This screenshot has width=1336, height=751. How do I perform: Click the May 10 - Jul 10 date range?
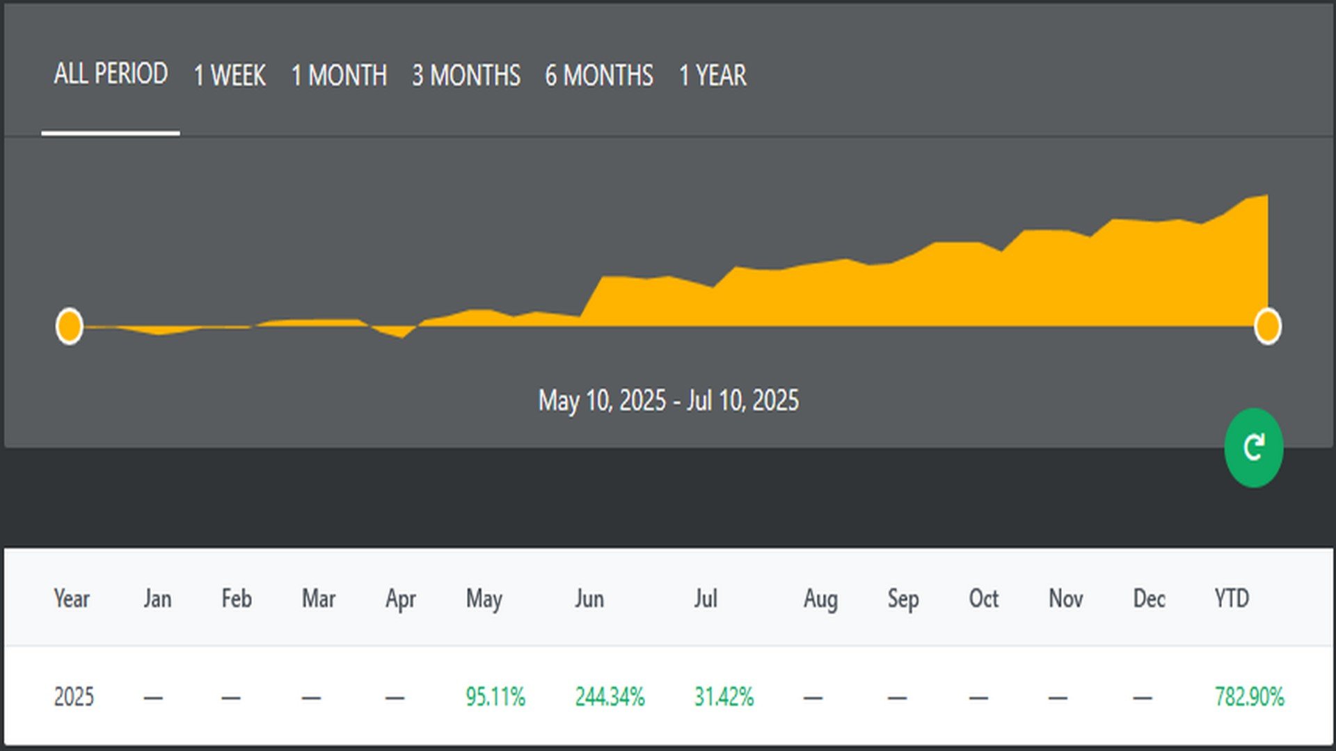(668, 401)
